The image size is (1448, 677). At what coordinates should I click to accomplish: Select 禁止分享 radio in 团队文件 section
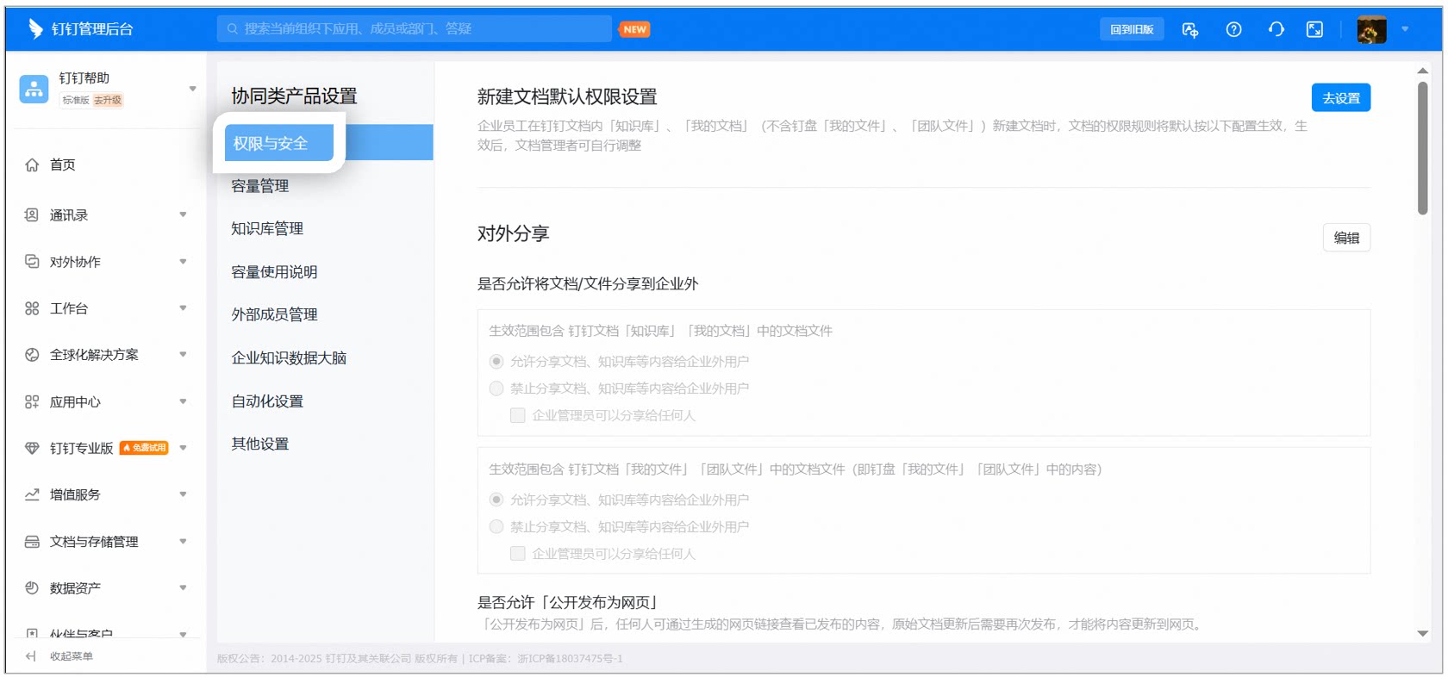coord(496,526)
